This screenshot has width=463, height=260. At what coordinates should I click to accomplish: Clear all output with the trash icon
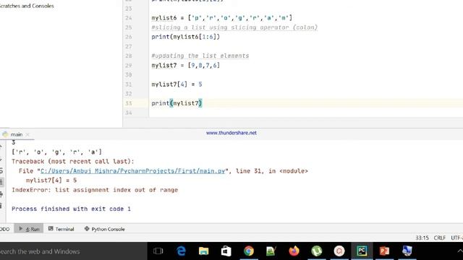1,205
